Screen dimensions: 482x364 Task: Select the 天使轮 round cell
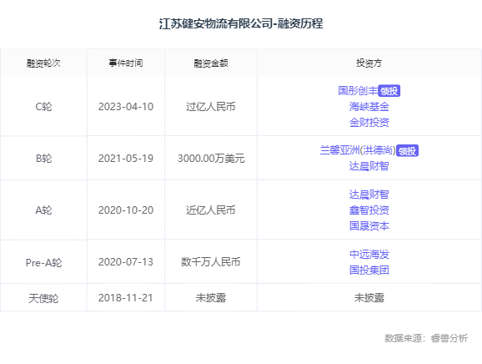(43, 298)
